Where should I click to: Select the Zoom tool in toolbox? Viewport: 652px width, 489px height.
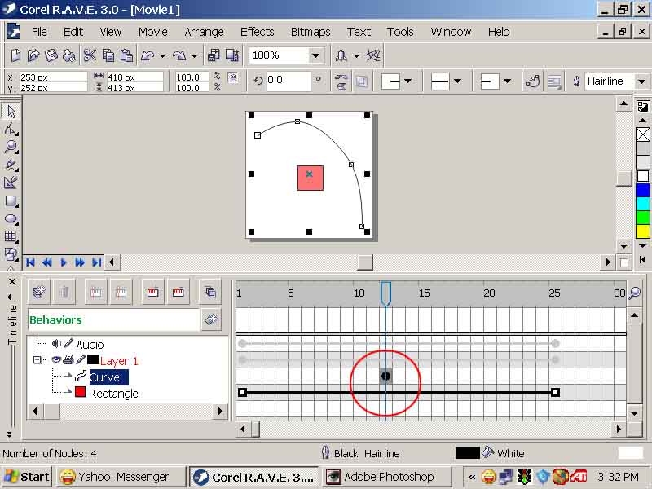(x=11, y=148)
